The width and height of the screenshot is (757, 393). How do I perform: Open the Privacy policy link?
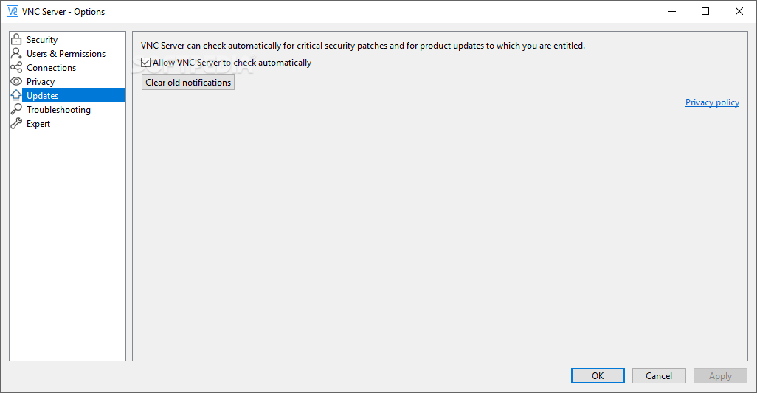point(712,102)
